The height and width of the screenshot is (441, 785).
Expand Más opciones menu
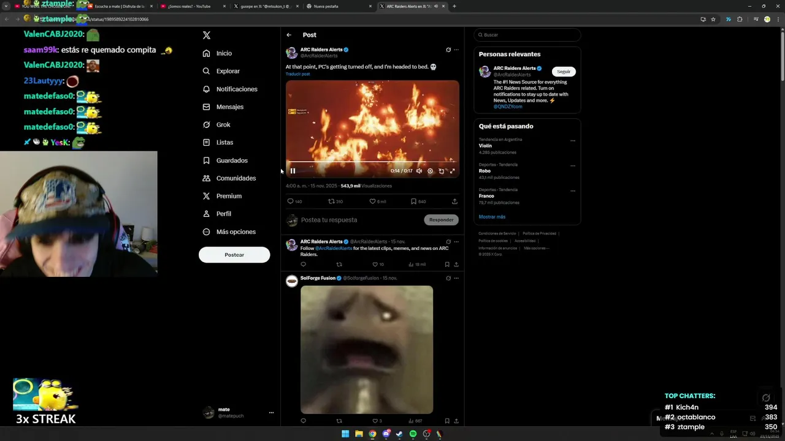(229, 232)
